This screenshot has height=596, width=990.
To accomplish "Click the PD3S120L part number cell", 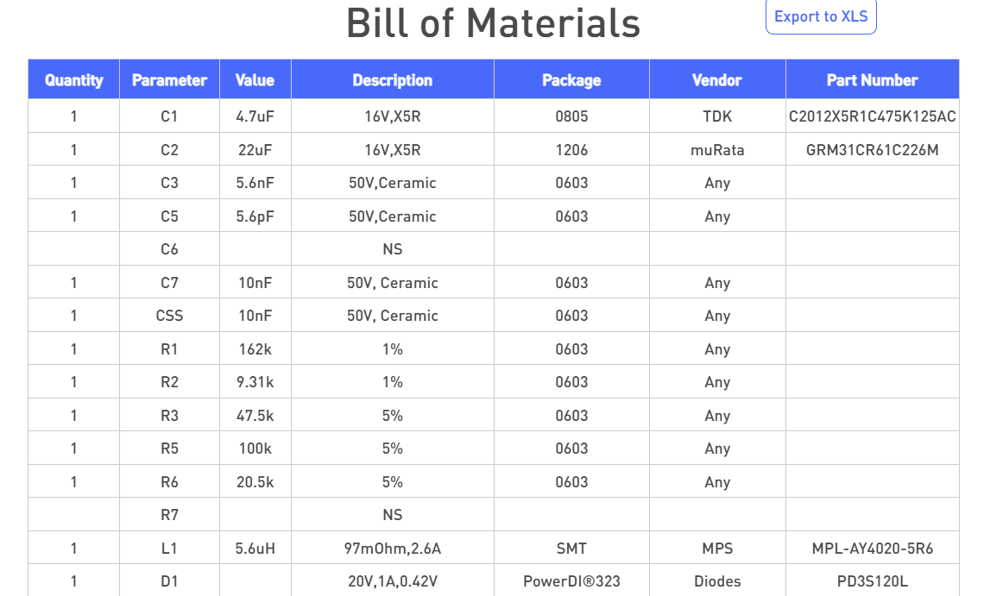I will (x=873, y=581).
